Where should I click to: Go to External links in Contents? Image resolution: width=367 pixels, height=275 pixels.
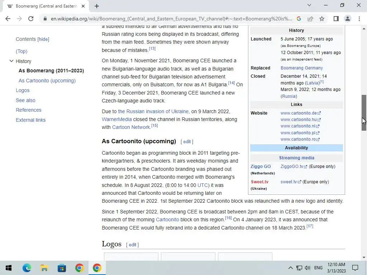pos(31,120)
